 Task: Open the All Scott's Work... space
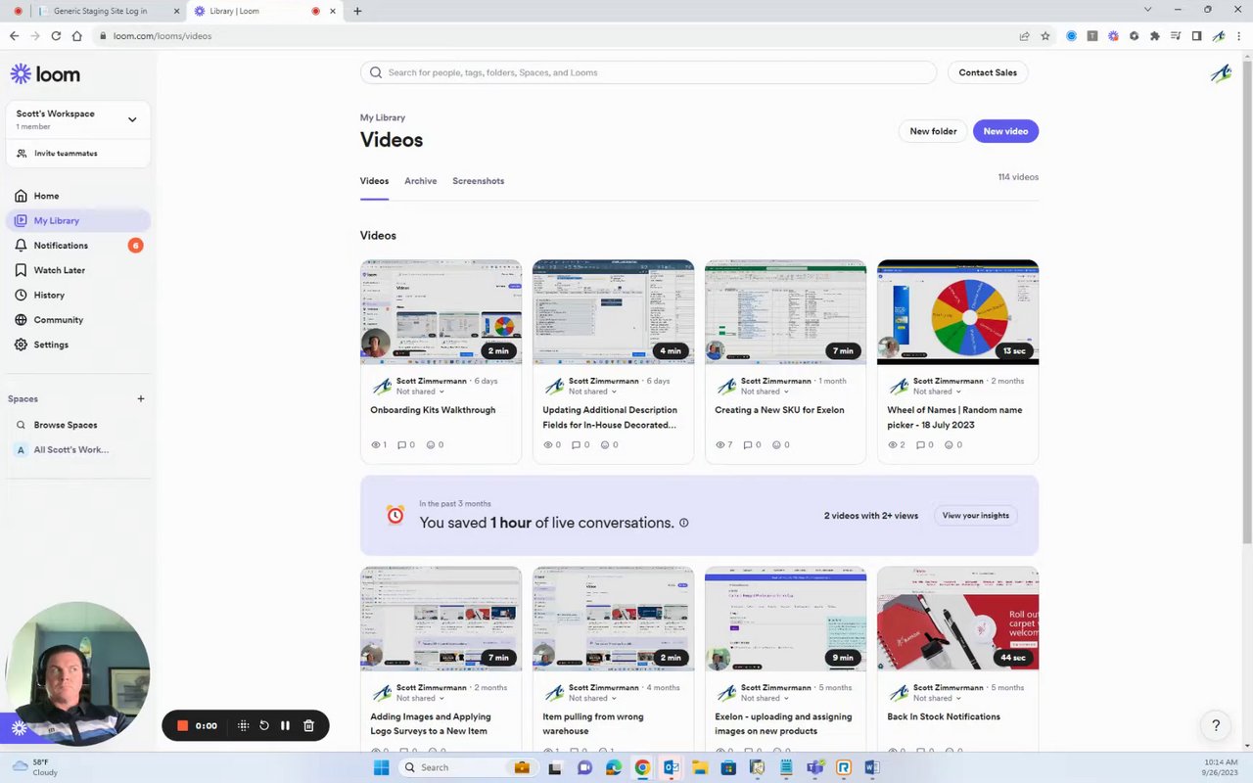pos(78,450)
